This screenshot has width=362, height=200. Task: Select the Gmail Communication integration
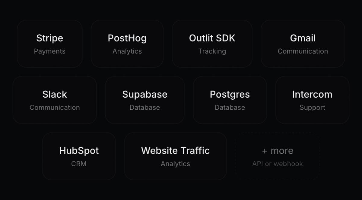303,44
